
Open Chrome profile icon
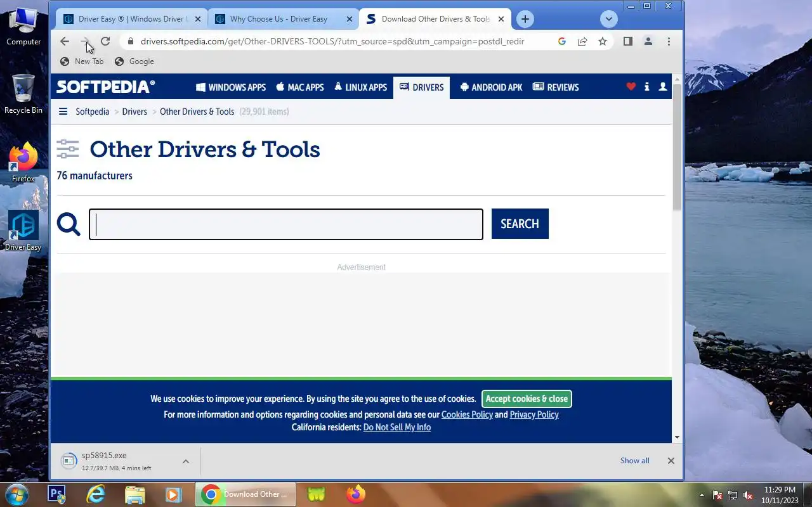tap(648, 41)
